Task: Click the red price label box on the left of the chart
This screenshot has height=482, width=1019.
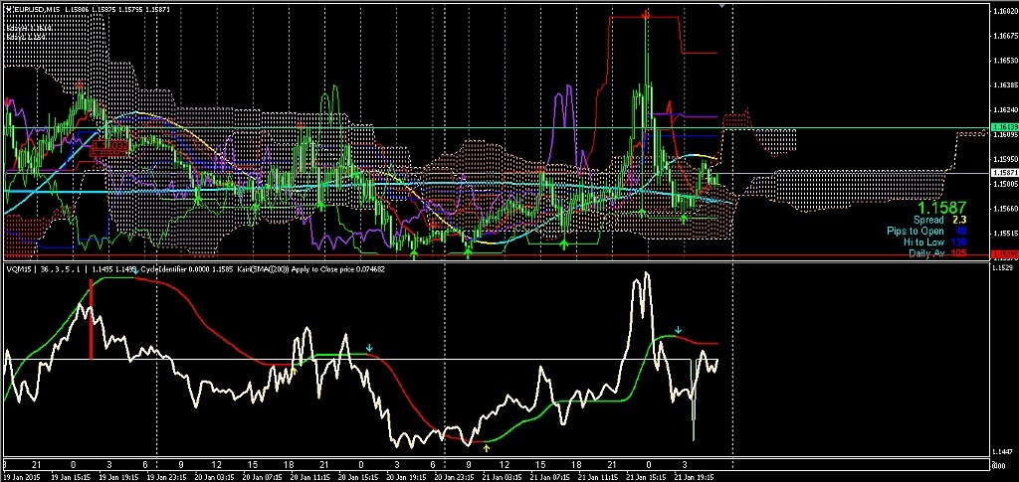Action: (x=108, y=147)
